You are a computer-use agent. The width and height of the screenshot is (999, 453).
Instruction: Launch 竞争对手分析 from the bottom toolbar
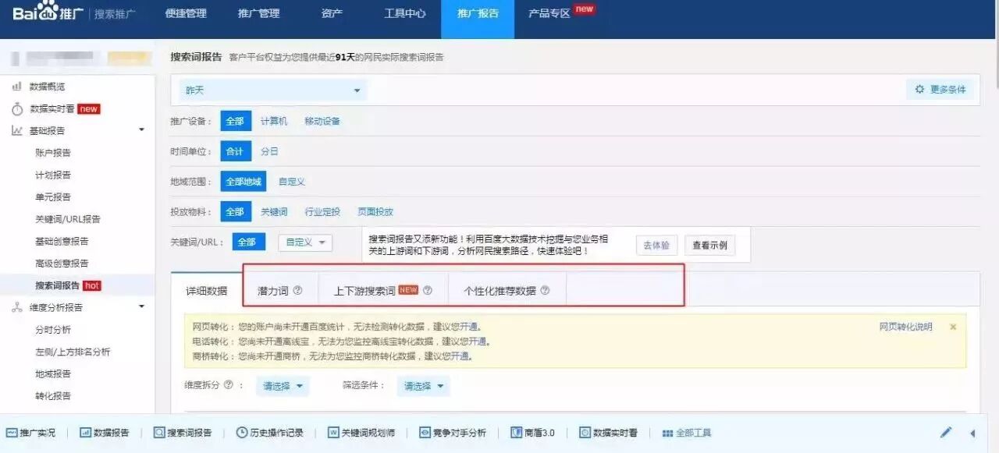pyautogui.click(x=453, y=432)
